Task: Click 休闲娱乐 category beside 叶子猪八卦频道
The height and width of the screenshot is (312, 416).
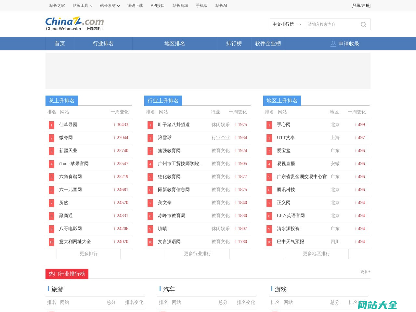Action: click(x=221, y=125)
